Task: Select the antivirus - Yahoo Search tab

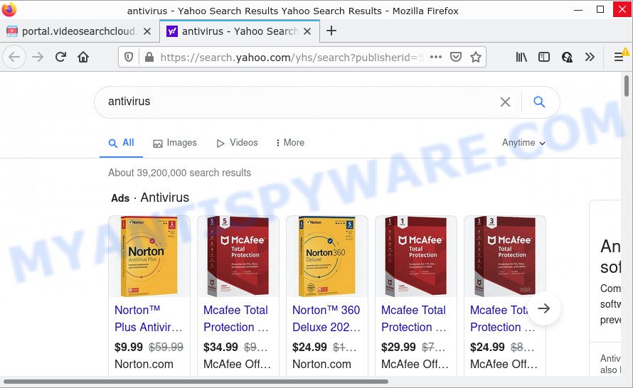Action: pos(240,31)
